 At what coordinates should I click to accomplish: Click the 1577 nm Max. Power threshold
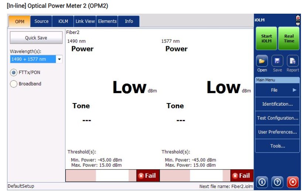pyautogui.click(x=190, y=165)
